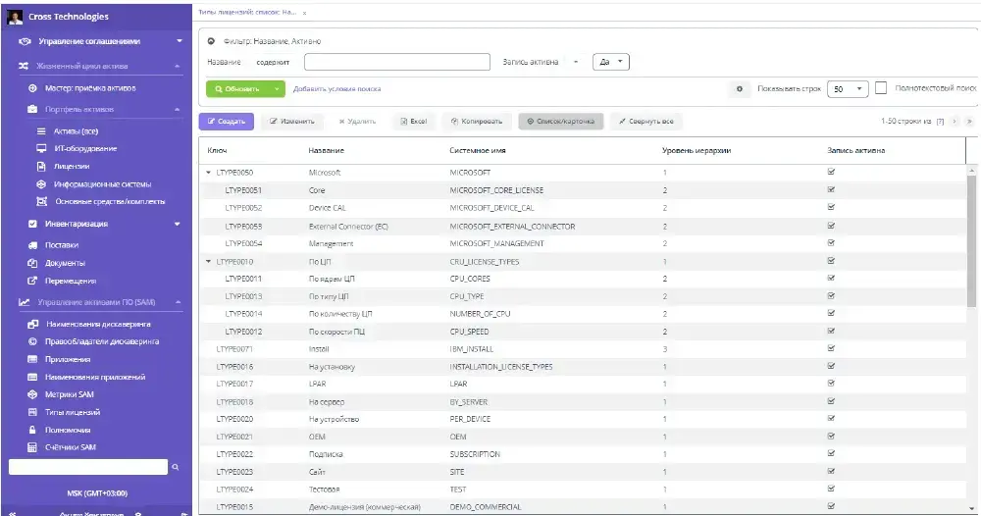Click the Управление соглашениями handshake icon
This screenshot has height=516, width=981.
pyautogui.click(x=26, y=41)
